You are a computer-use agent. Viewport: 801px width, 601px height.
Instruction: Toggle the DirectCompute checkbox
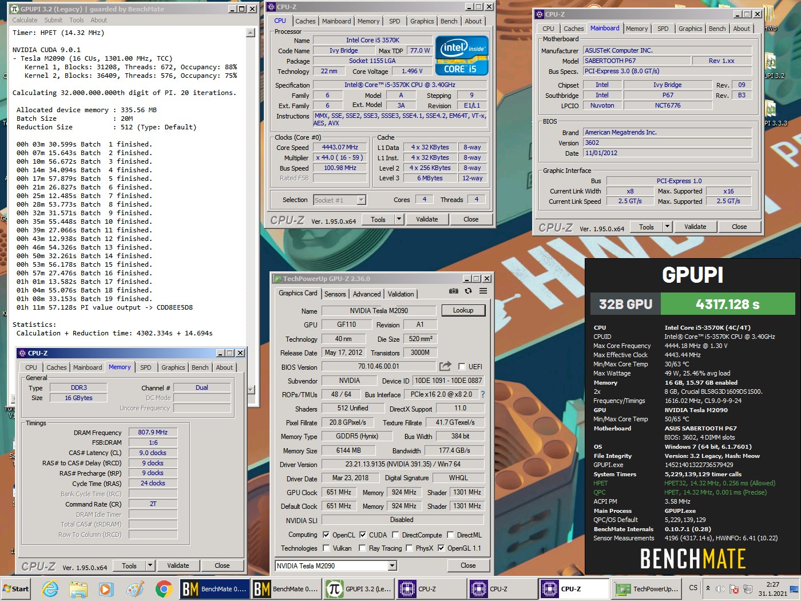pos(395,535)
